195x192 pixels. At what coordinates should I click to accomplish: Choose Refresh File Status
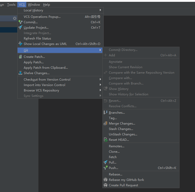coord(60,39)
